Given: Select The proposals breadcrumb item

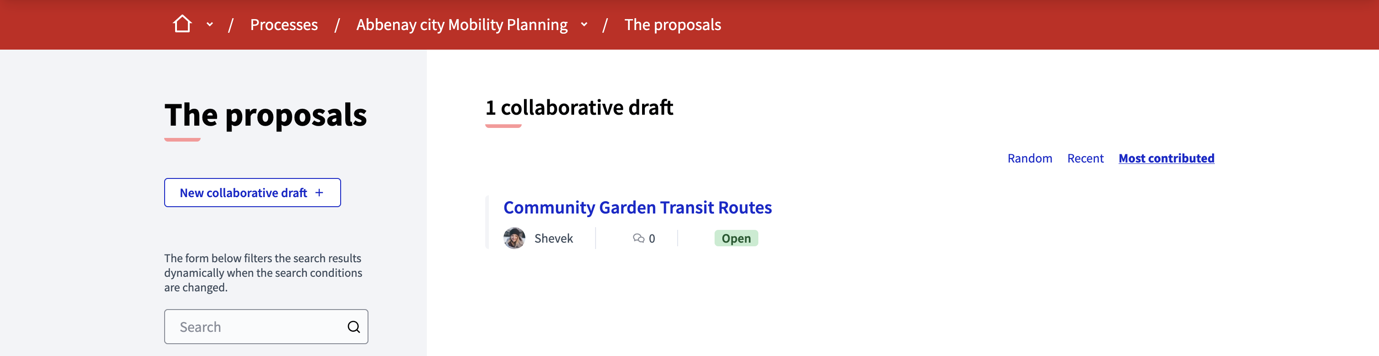Looking at the screenshot, I should (x=672, y=24).
